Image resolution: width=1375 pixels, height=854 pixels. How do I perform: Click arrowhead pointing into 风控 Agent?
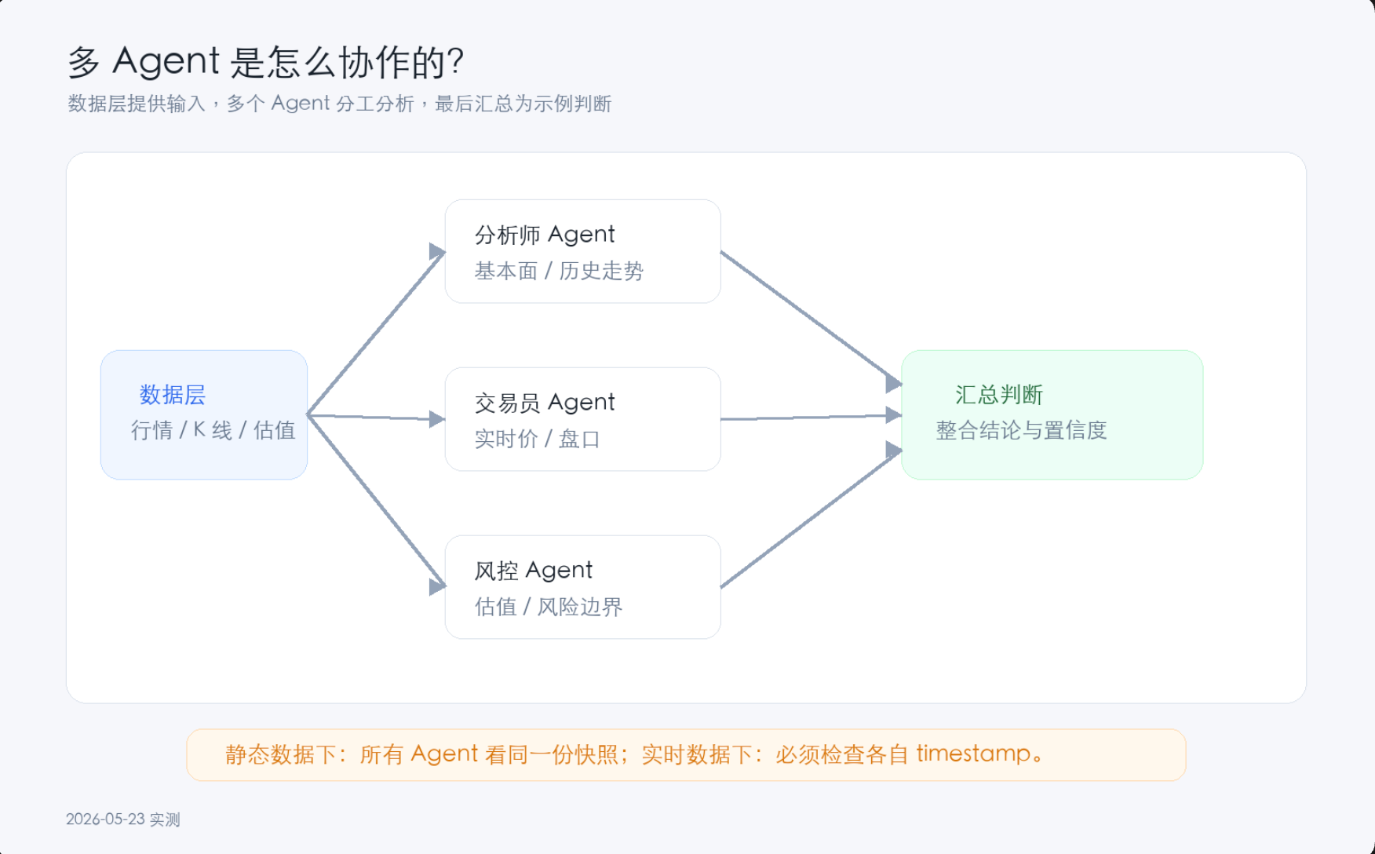[x=437, y=586]
